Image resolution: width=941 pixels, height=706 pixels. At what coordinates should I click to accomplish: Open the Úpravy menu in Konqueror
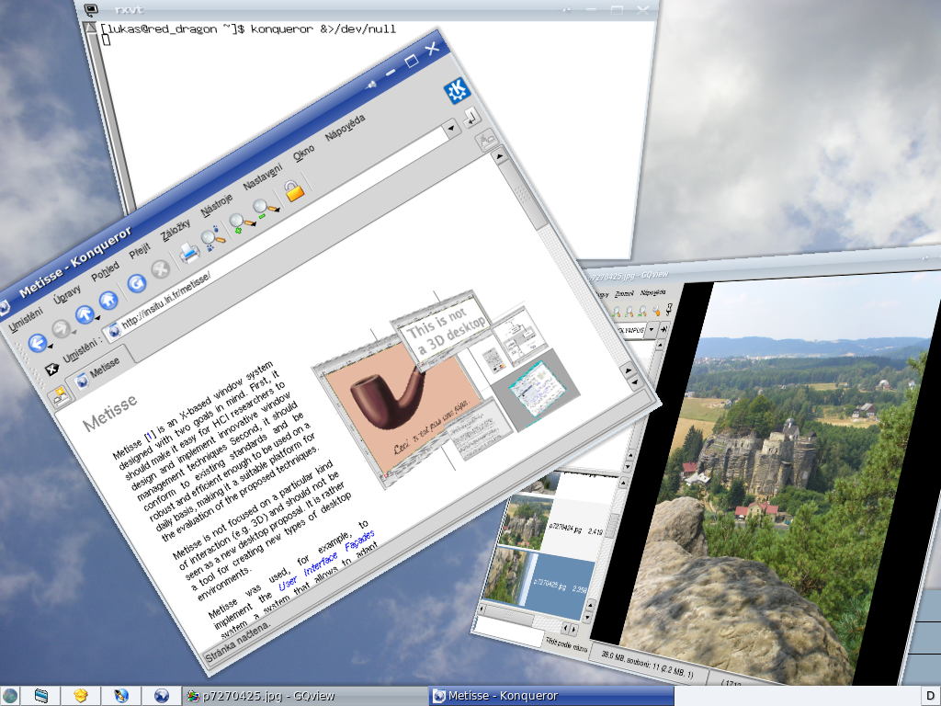coord(67,295)
